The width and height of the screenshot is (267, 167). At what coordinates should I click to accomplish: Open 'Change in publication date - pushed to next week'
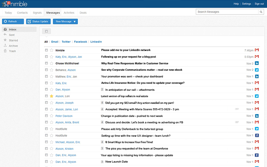(132, 116)
